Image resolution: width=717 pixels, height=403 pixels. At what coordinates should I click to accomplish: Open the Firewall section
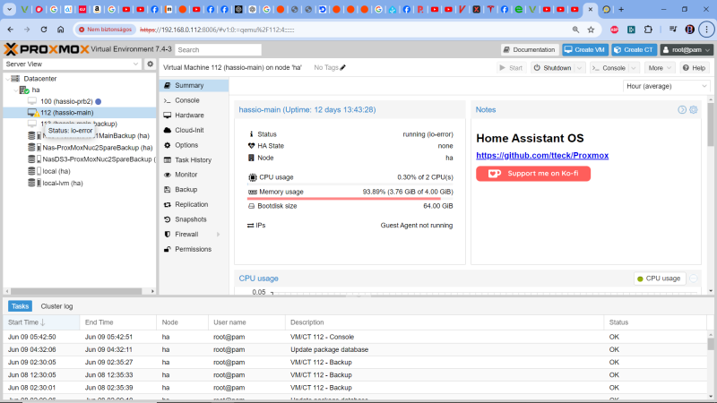(194, 235)
